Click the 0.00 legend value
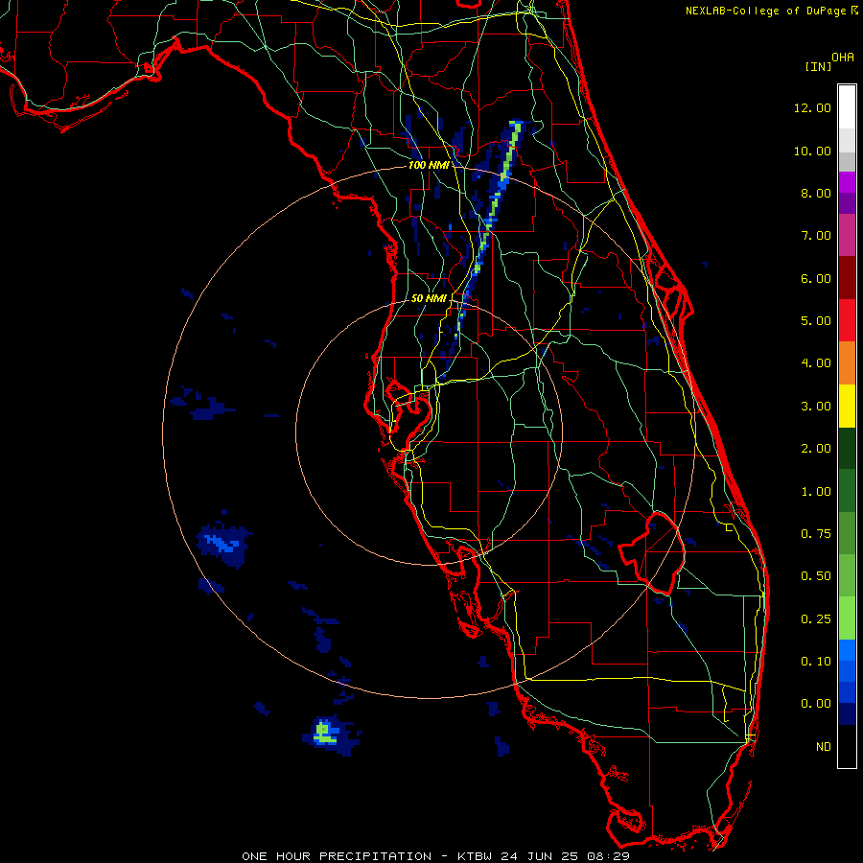 click(x=816, y=704)
